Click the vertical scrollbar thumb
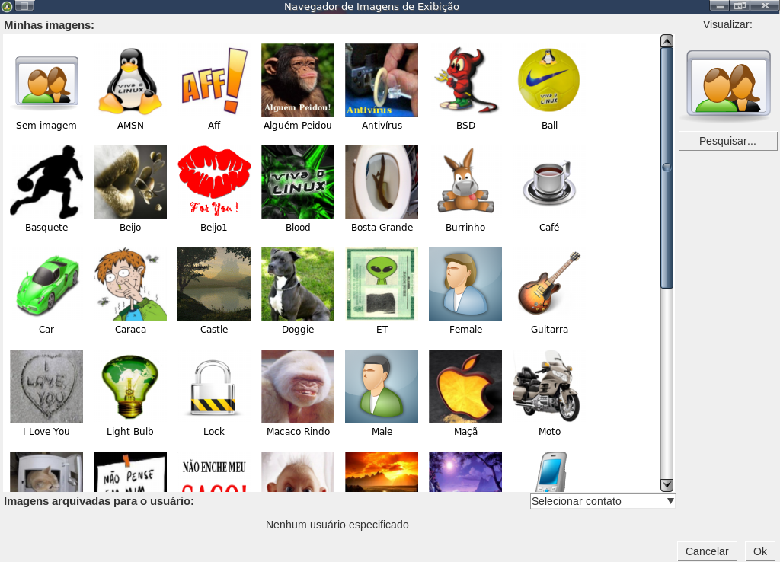This screenshot has width=780, height=562. tap(667, 168)
